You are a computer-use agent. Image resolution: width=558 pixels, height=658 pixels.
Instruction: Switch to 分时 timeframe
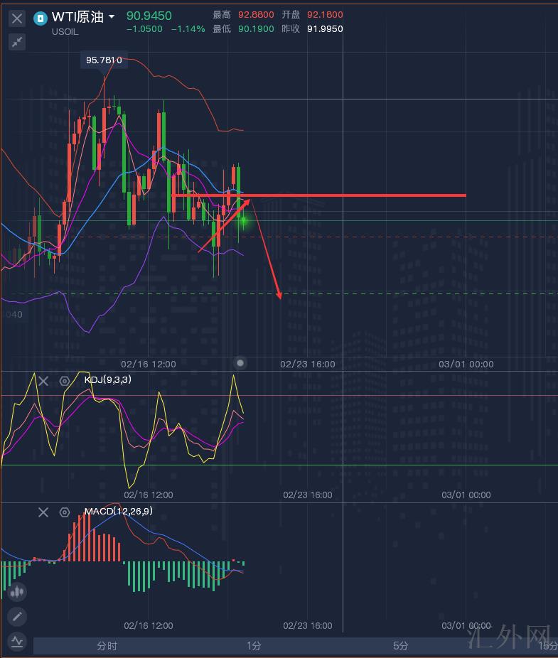pos(107,646)
